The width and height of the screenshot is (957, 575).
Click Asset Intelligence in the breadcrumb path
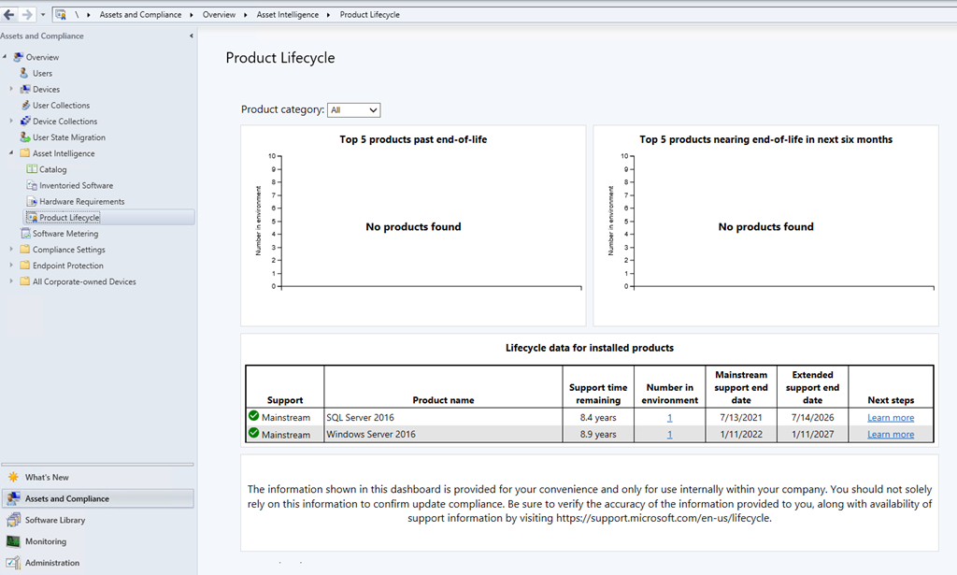pyautogui.click(x=287, y=15)
